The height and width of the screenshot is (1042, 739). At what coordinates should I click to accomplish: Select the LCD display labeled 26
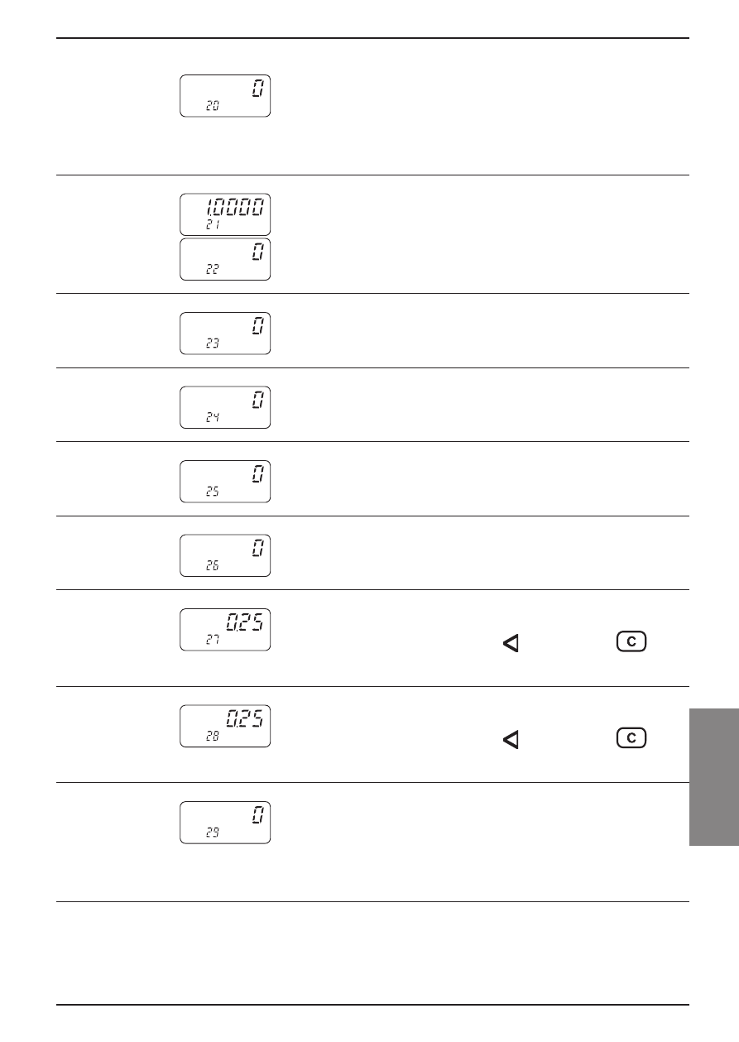pos(225,555)
